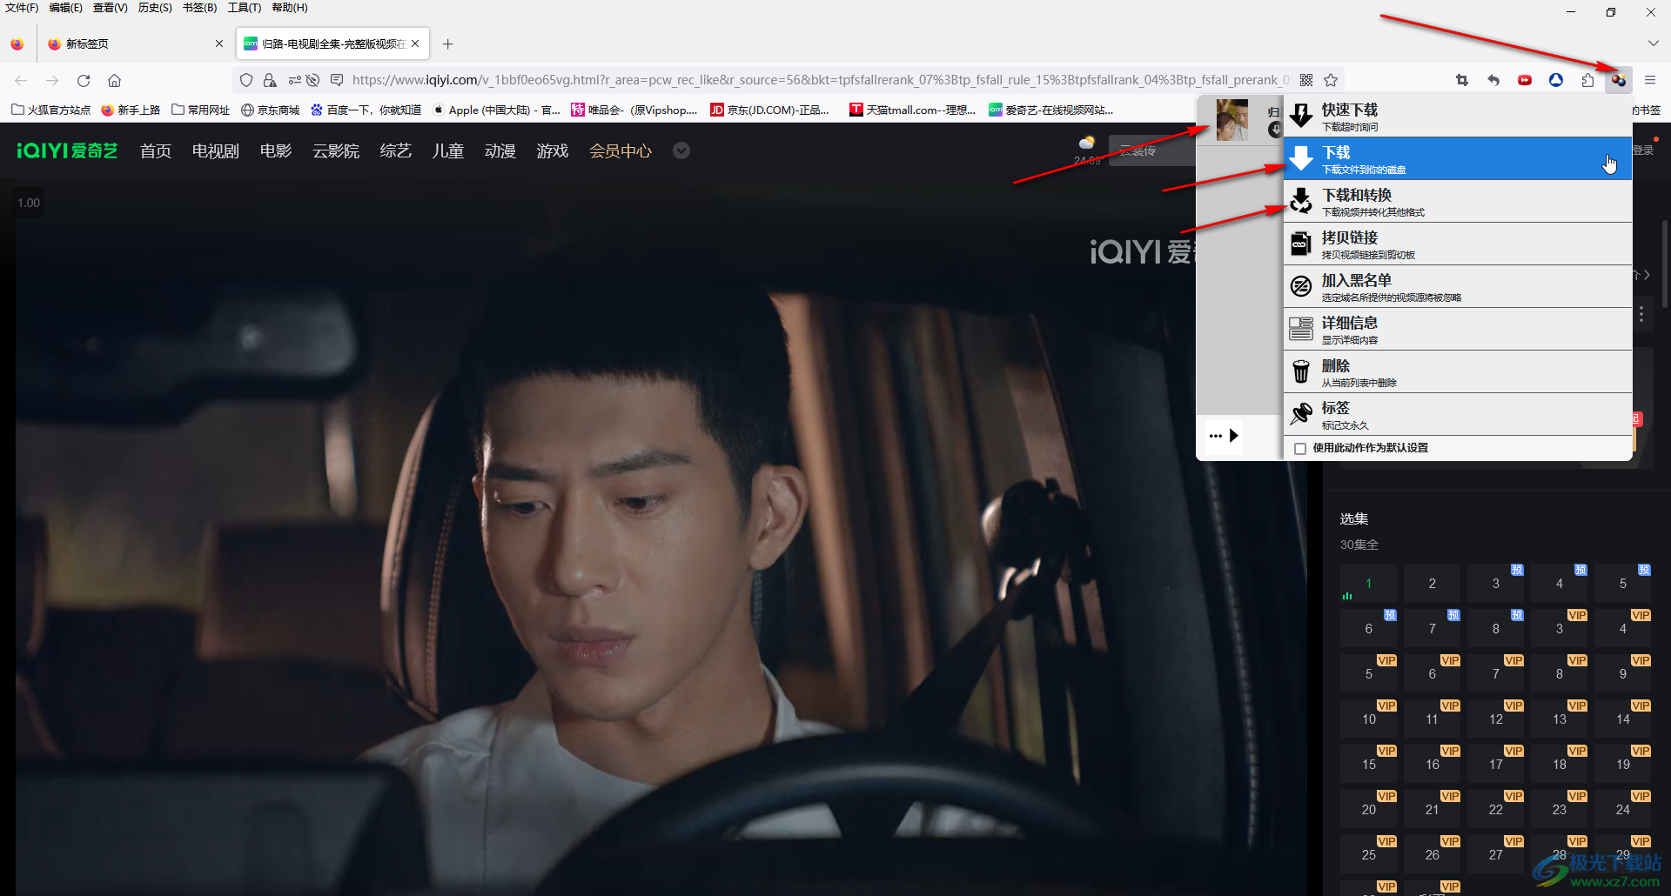Viewport: 1671px width, 896px height.
Task: Select 下载 to save file to disk
Action: coord(1458,158)
